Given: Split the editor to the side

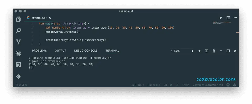Looking at the screenshot, I should coord(228,18).
